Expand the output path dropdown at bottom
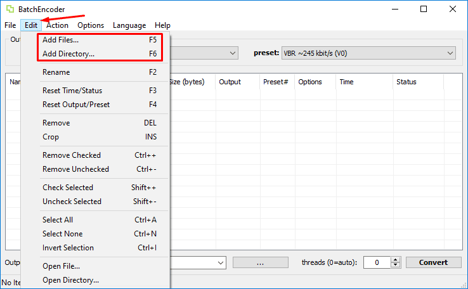Image resolution: width=468 pixels, height=289 pixels. (x=221, y=263)
